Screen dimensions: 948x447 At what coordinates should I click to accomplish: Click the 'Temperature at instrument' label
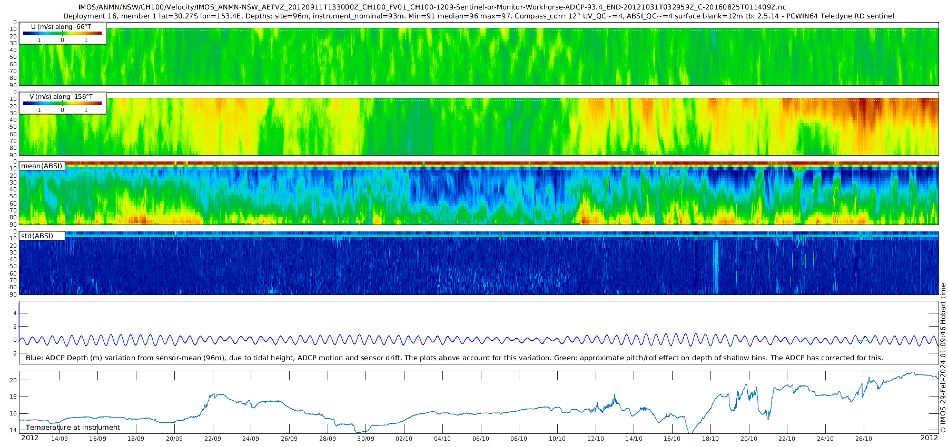[73, 428]
